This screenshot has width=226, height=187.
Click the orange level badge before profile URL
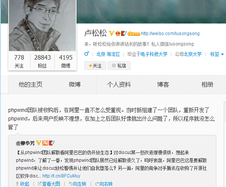[x=134, y=33]
